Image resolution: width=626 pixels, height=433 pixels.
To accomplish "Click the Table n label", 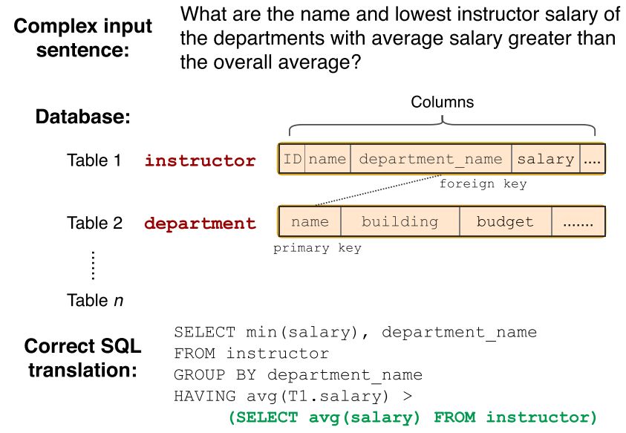I will tap(95, 300).
